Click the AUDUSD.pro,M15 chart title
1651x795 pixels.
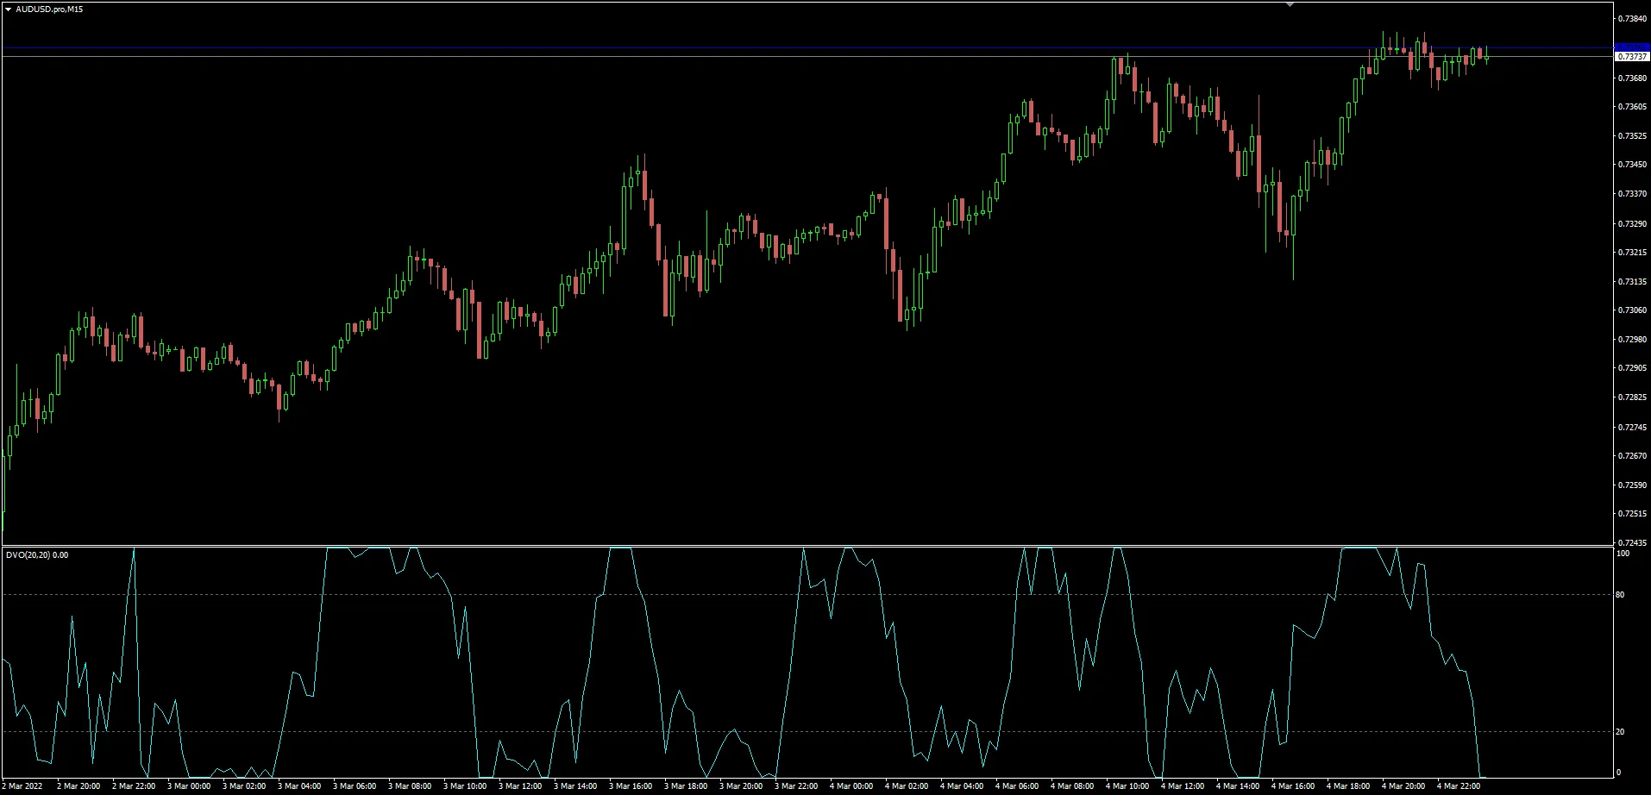[49, 9]
